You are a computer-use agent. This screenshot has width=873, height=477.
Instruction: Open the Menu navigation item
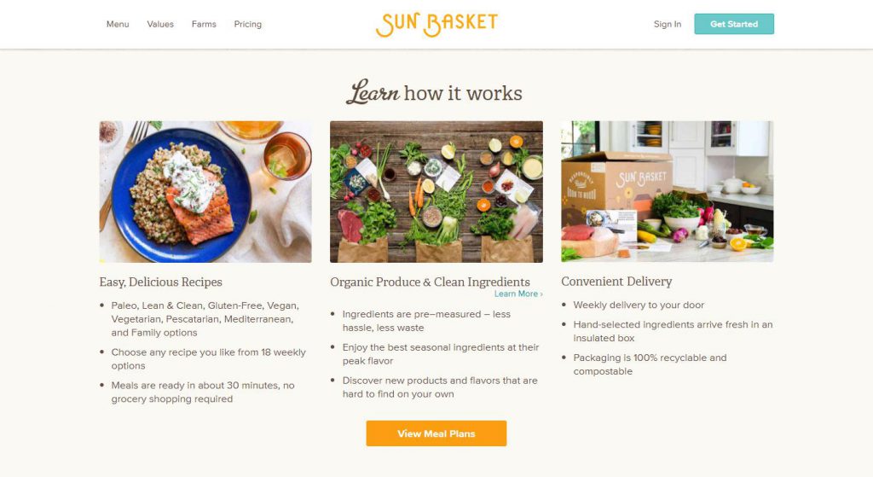[x=118, y=24]
